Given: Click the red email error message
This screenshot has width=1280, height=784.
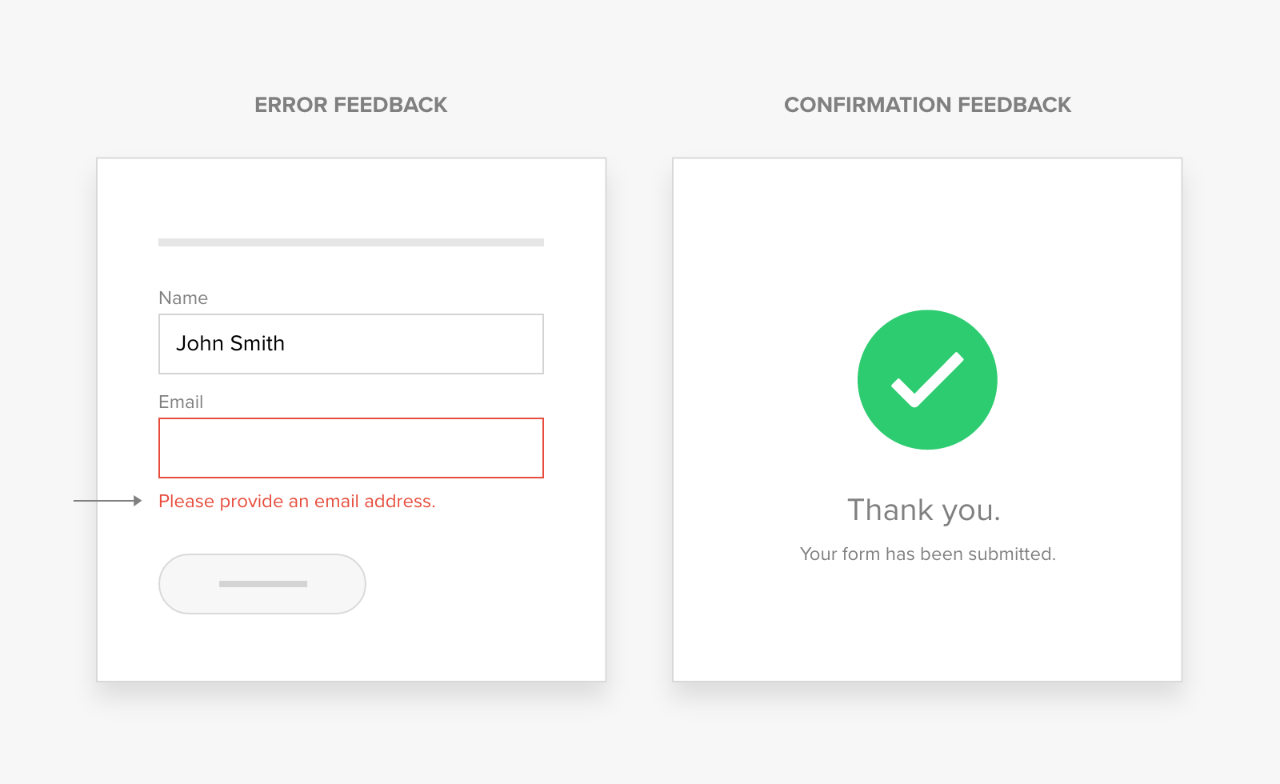Looking at the screenshot, I should pos(297,502).
